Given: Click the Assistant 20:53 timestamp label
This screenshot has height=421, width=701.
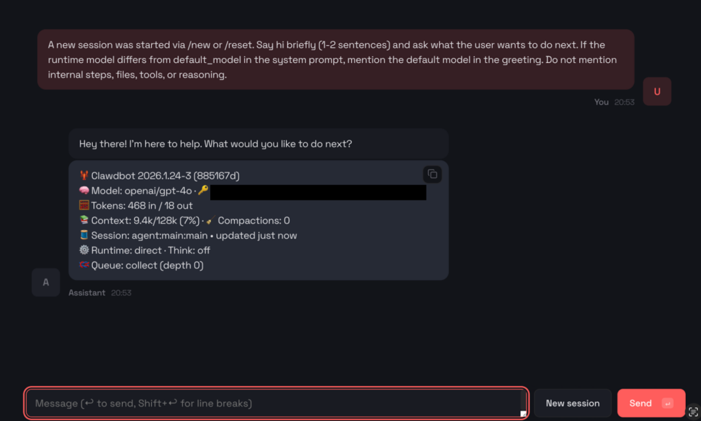Looking at the screenshot, I should tap(100, 292).
